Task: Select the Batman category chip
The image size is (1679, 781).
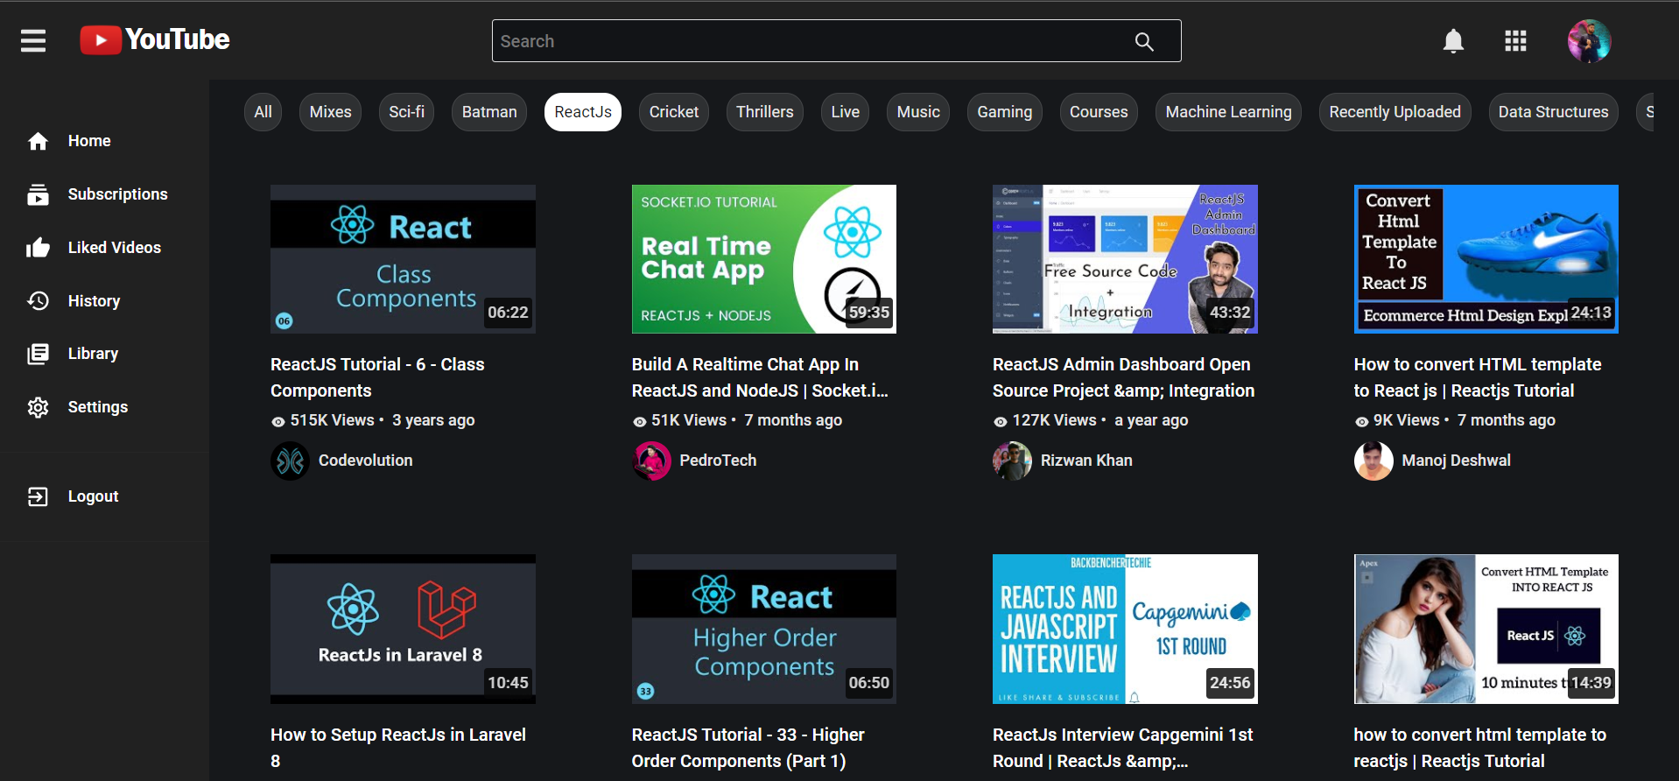Action: tap(488, 112)
